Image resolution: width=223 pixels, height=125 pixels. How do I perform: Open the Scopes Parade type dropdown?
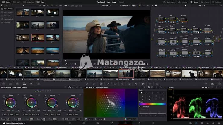pyautogui.click(x=205, y=87)
